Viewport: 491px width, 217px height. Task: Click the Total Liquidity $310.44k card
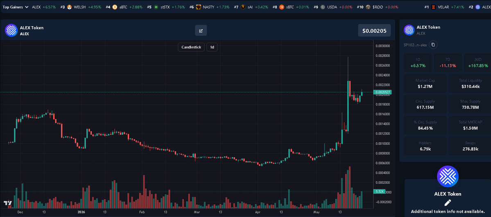pos(471,83)
